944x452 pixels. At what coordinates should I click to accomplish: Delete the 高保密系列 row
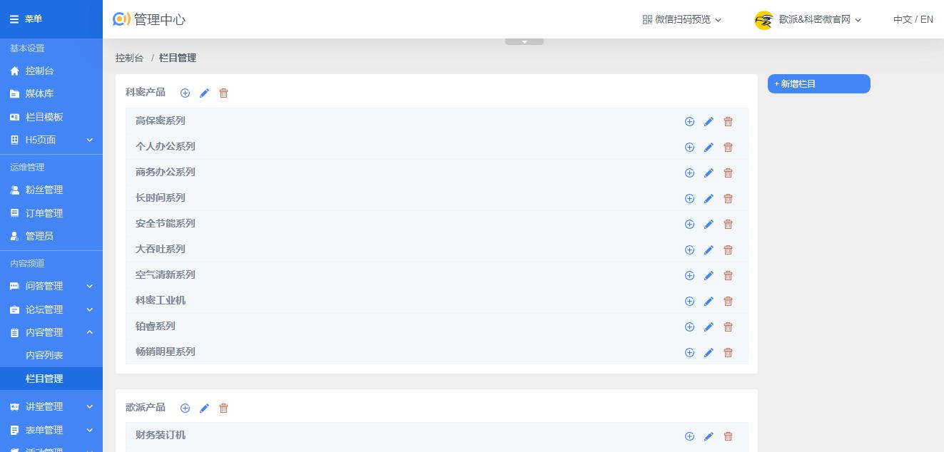coord(728,122)
